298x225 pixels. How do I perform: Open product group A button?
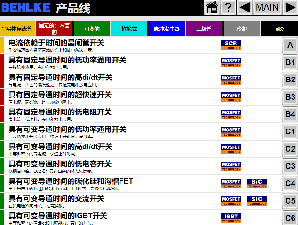click(290, 45)
